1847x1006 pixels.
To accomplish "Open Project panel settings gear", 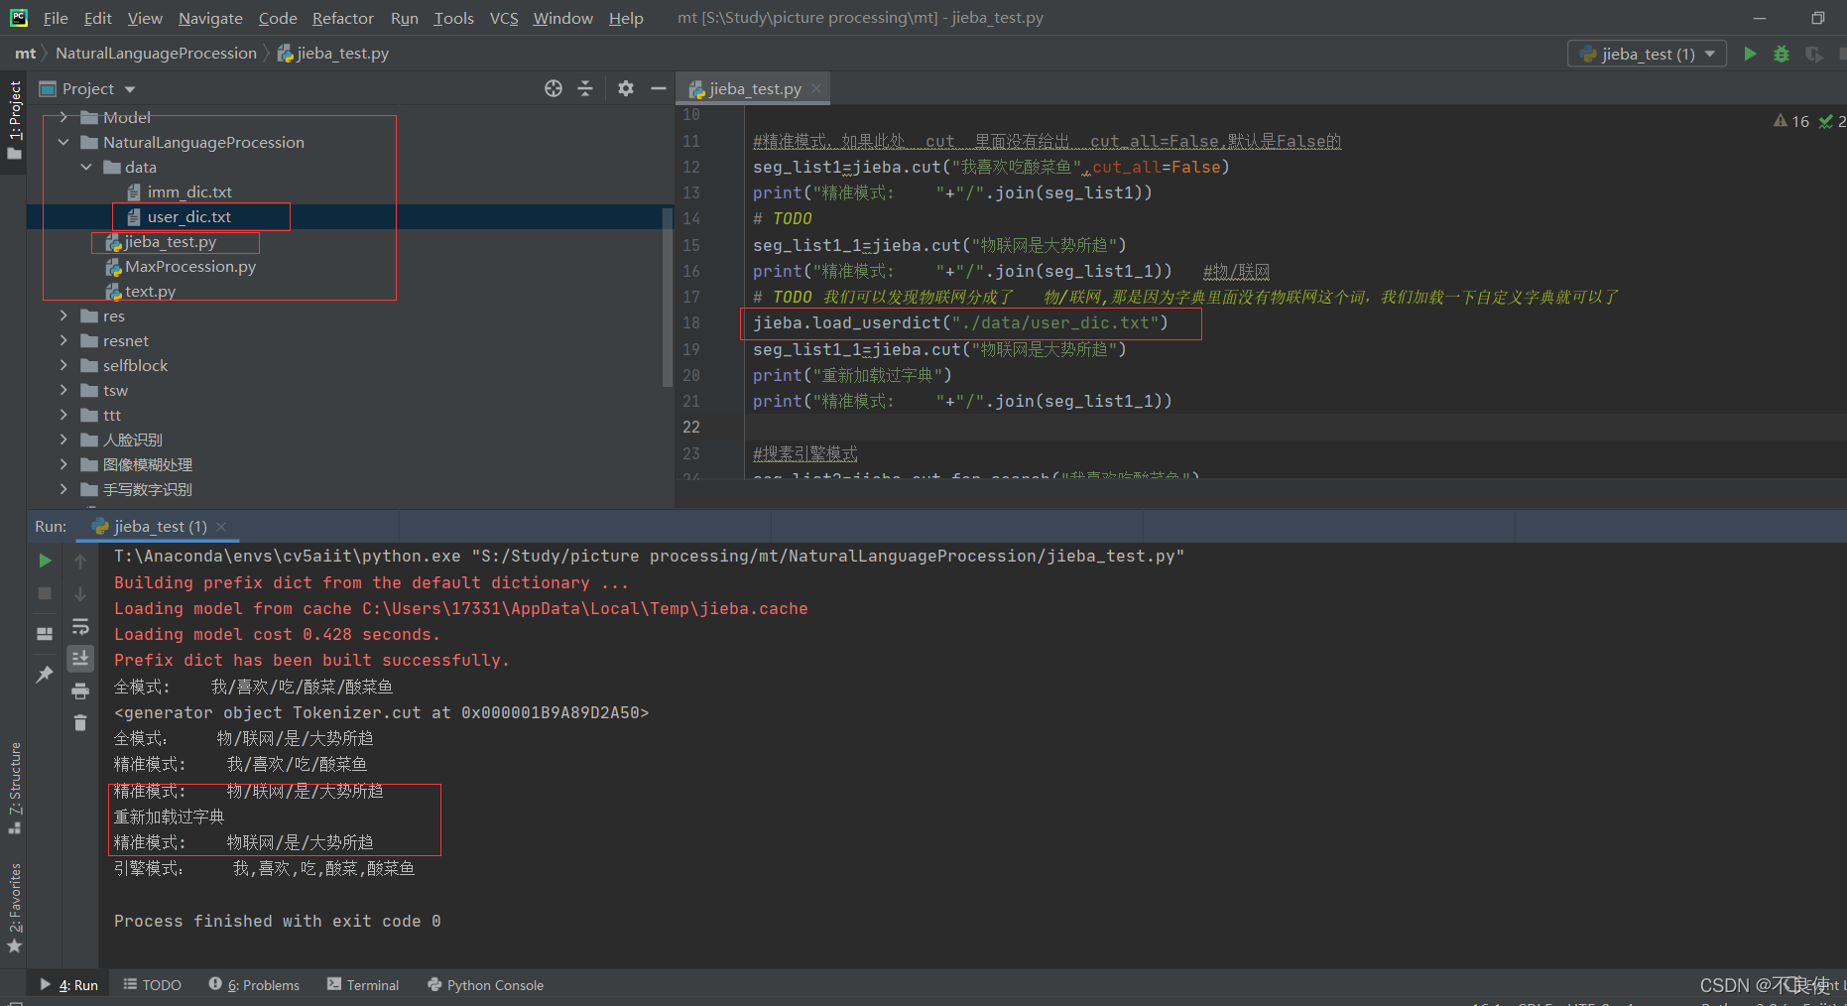I will 625,88.
